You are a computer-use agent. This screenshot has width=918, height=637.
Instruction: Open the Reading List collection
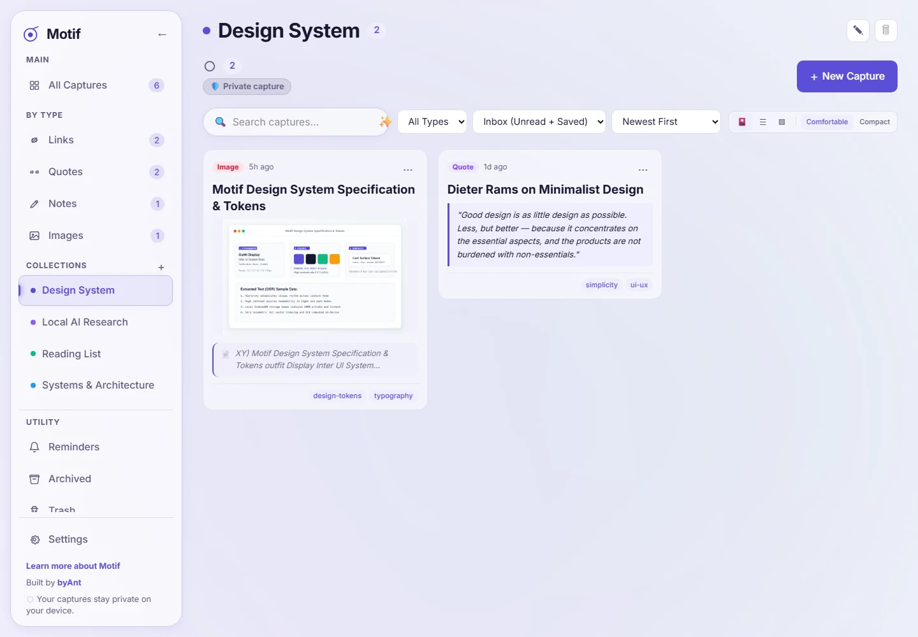[x=96, y=354]
